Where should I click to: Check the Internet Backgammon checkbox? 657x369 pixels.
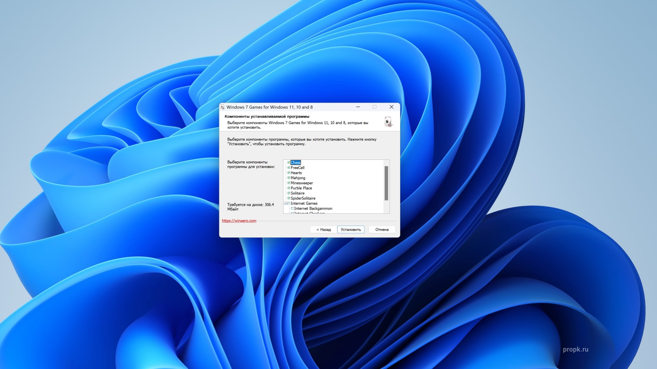tap(292, 209)
